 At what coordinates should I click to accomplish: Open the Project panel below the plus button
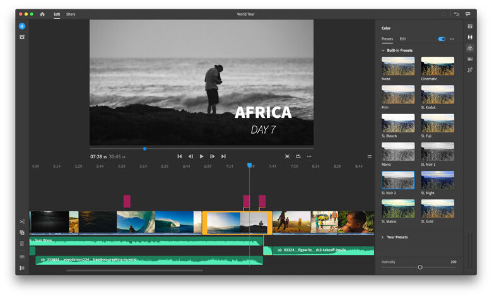point(22,37)
